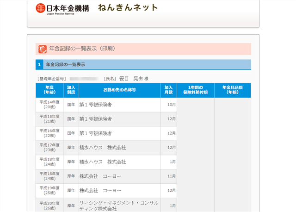Click 株式会社 コーヨー in the 平成19年度 row

click(x=100, y=190)
